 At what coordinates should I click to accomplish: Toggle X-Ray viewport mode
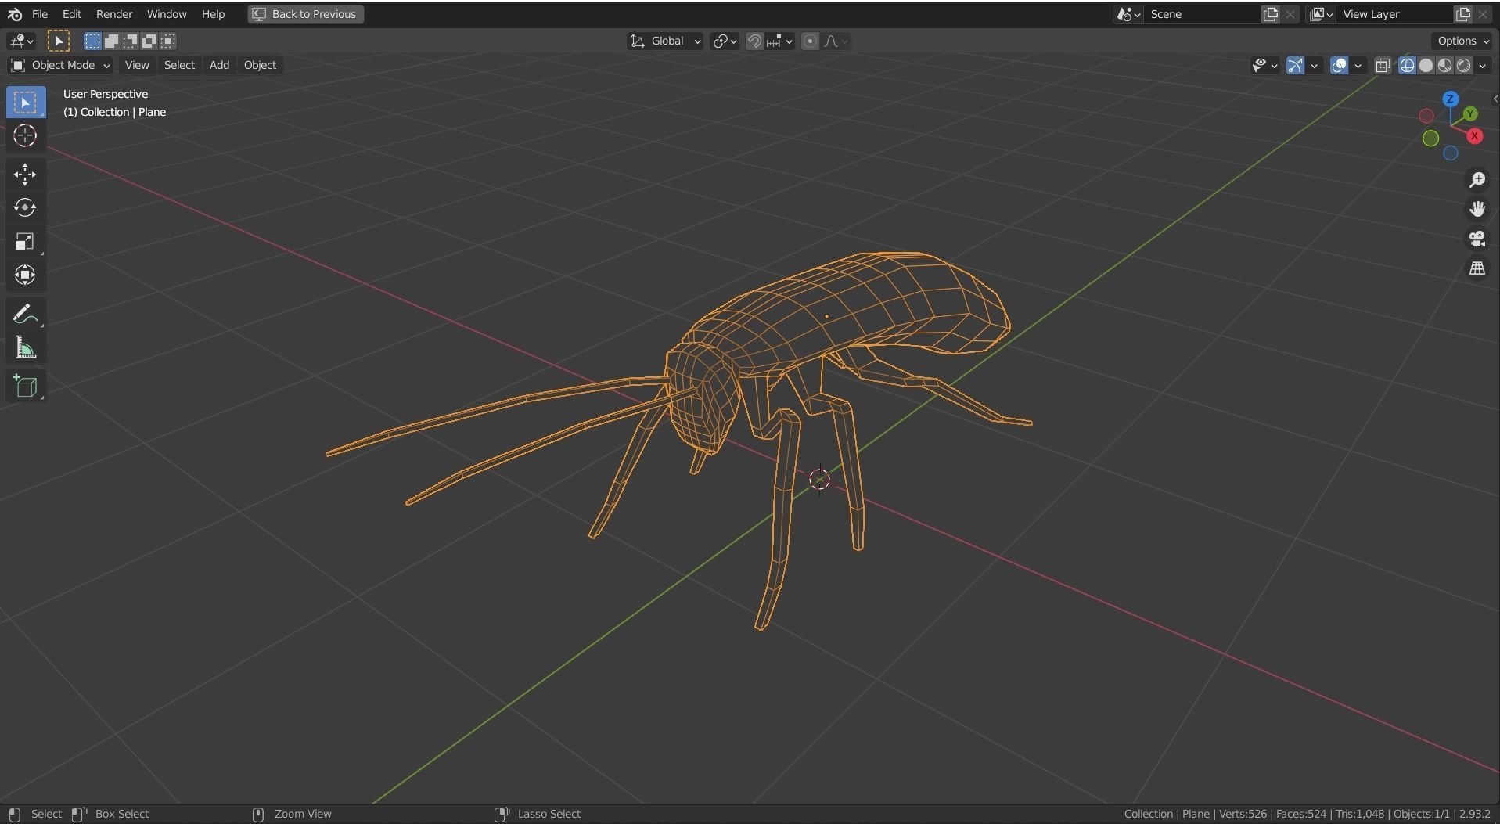(1383, 66)
